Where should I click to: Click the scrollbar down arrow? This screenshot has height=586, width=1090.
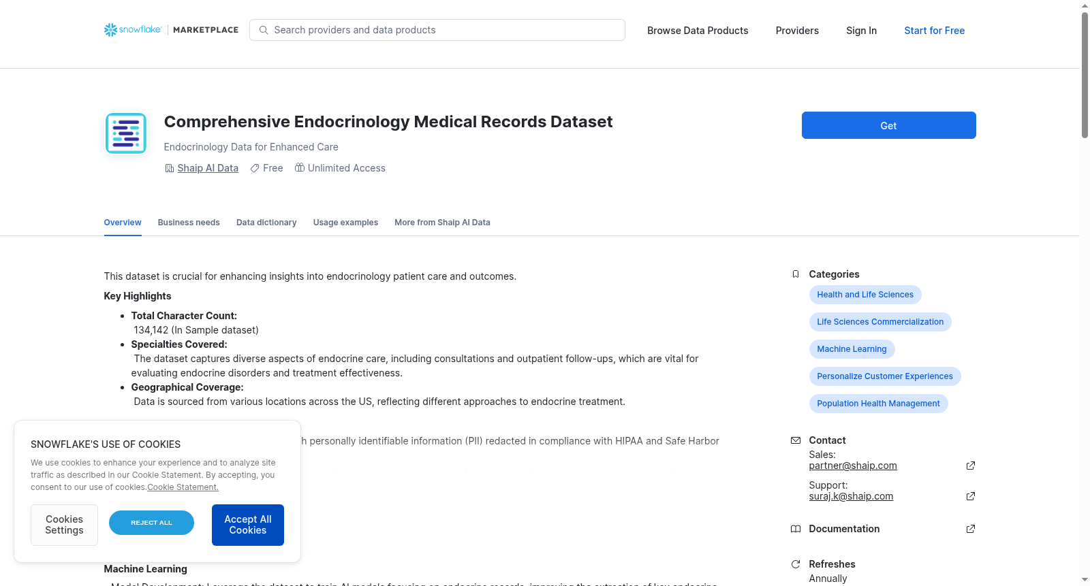[x=1085, y=580]
